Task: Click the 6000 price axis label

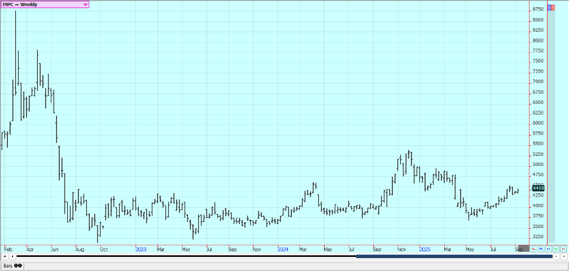Action: click(x=538, y=123)
